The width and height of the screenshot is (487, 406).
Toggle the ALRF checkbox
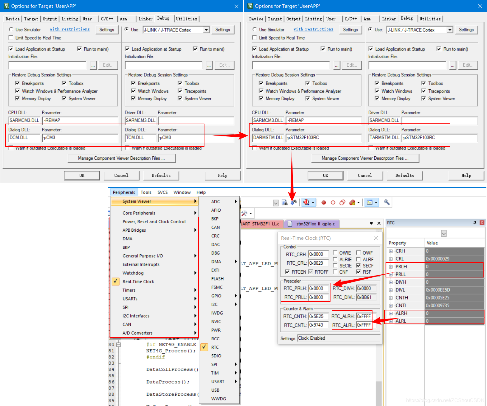click(358, 259)
